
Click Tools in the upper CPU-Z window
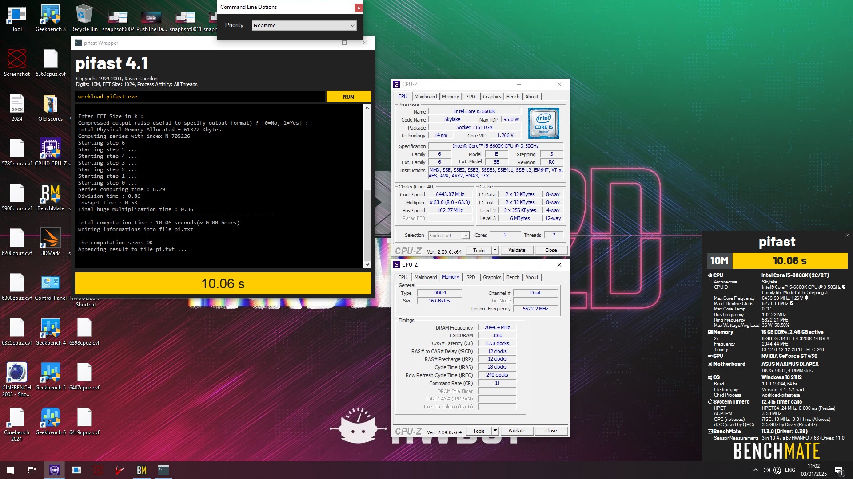pos(479,250)
